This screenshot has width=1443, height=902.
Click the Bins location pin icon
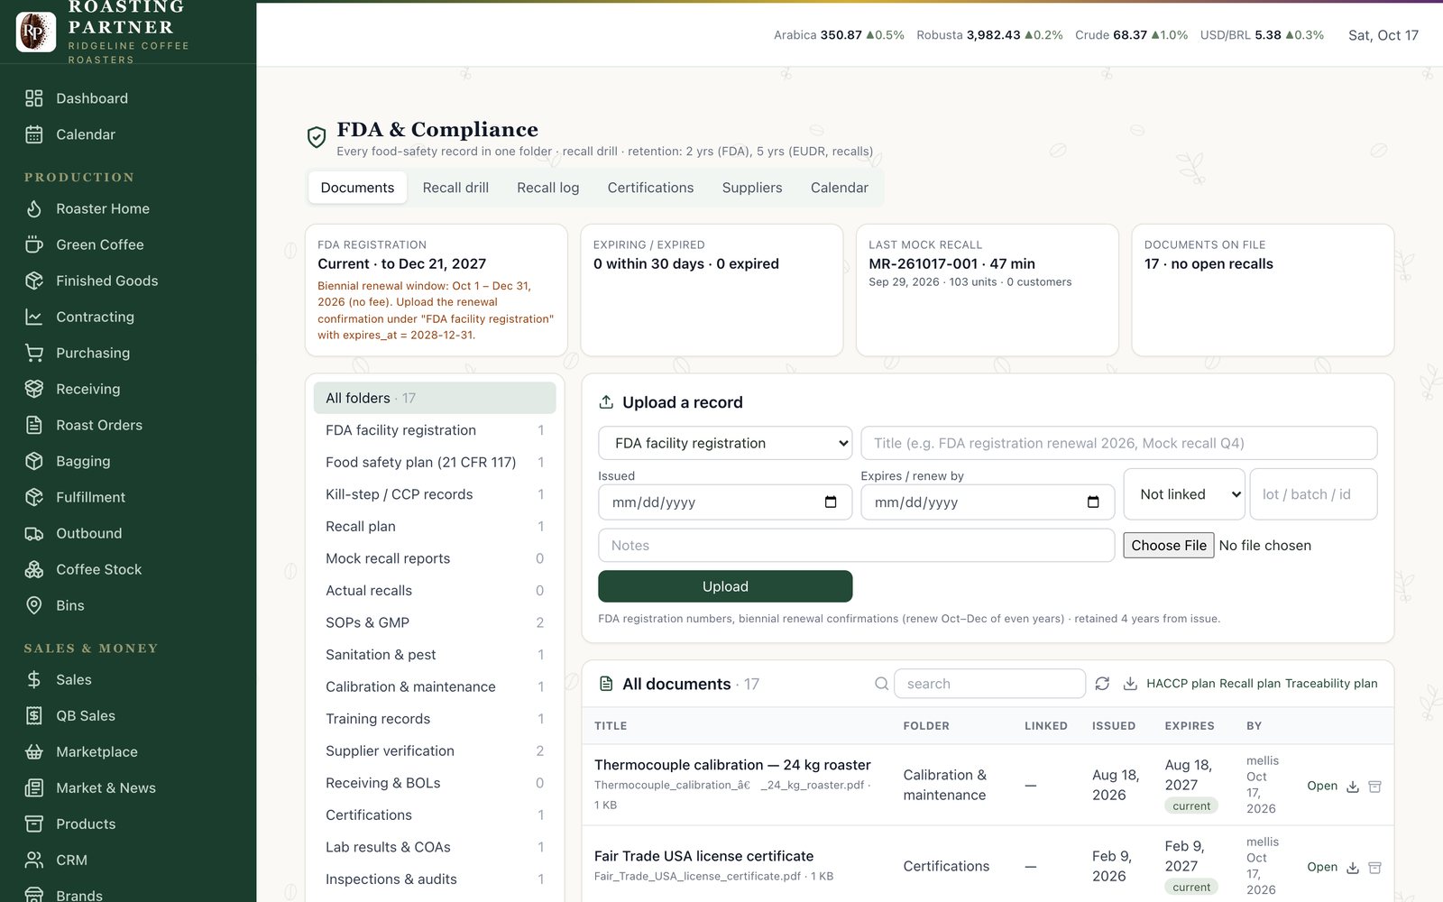pyautogui.click(x=34, y=605)
